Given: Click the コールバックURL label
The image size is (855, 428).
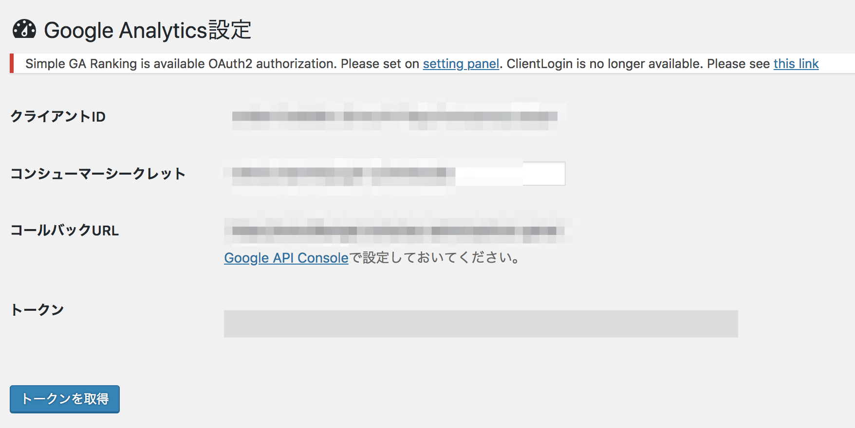Looking at the screenshot, I should click(64, 231).
